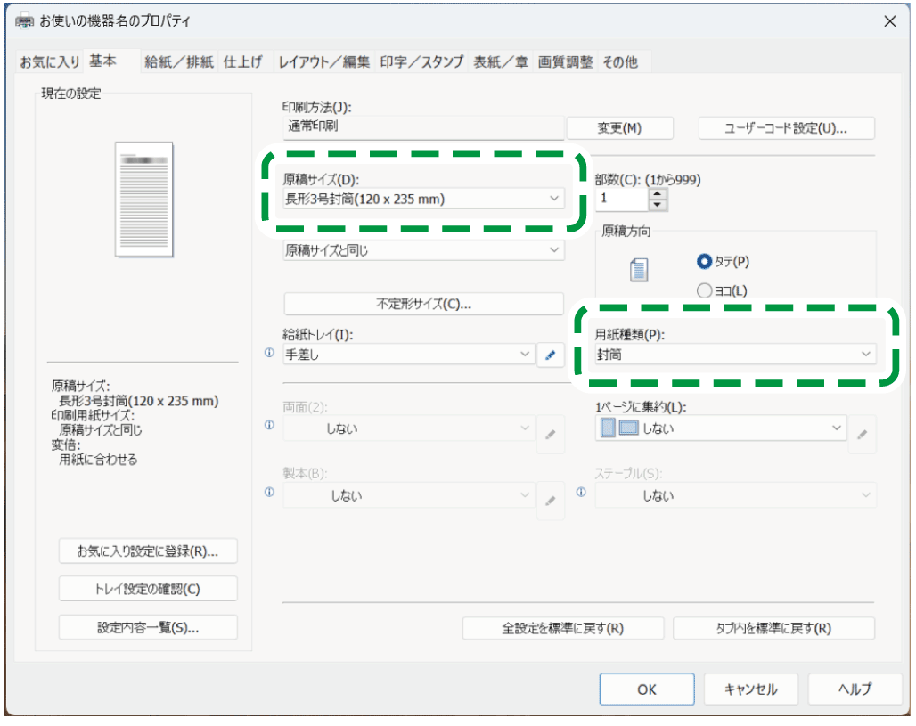
Task: Decrease copies with the 部数 down arrow
Action: pyautogui.click(x=658, y=205)
